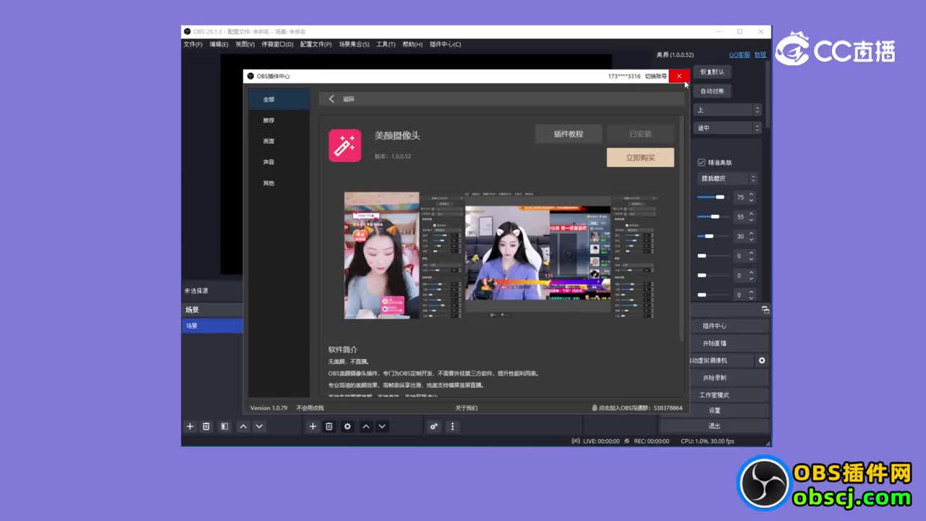Click the back chevron in plugin center

[331, 99]
